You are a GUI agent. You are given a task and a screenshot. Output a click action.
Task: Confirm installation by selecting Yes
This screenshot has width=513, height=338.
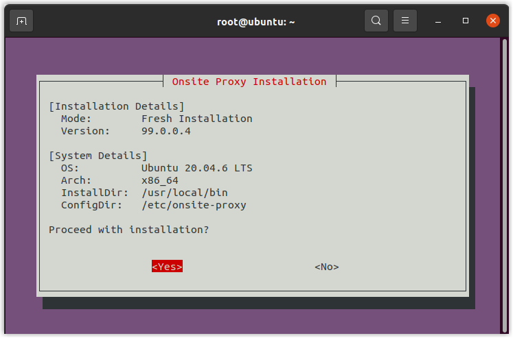pyautogui.click(x=167, y=267)
